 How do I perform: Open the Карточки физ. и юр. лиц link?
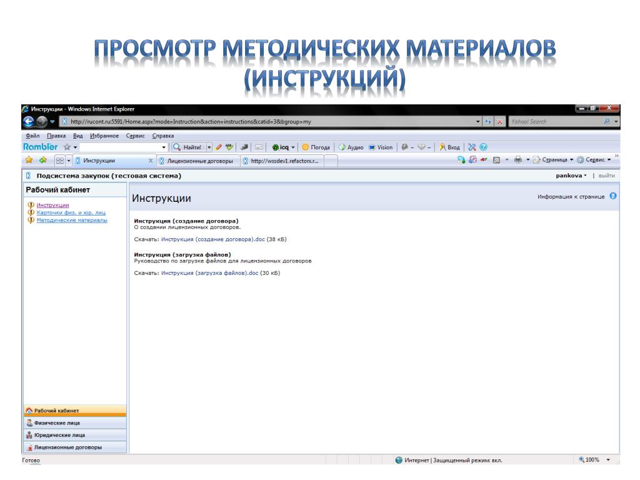[x=71, y=212]
